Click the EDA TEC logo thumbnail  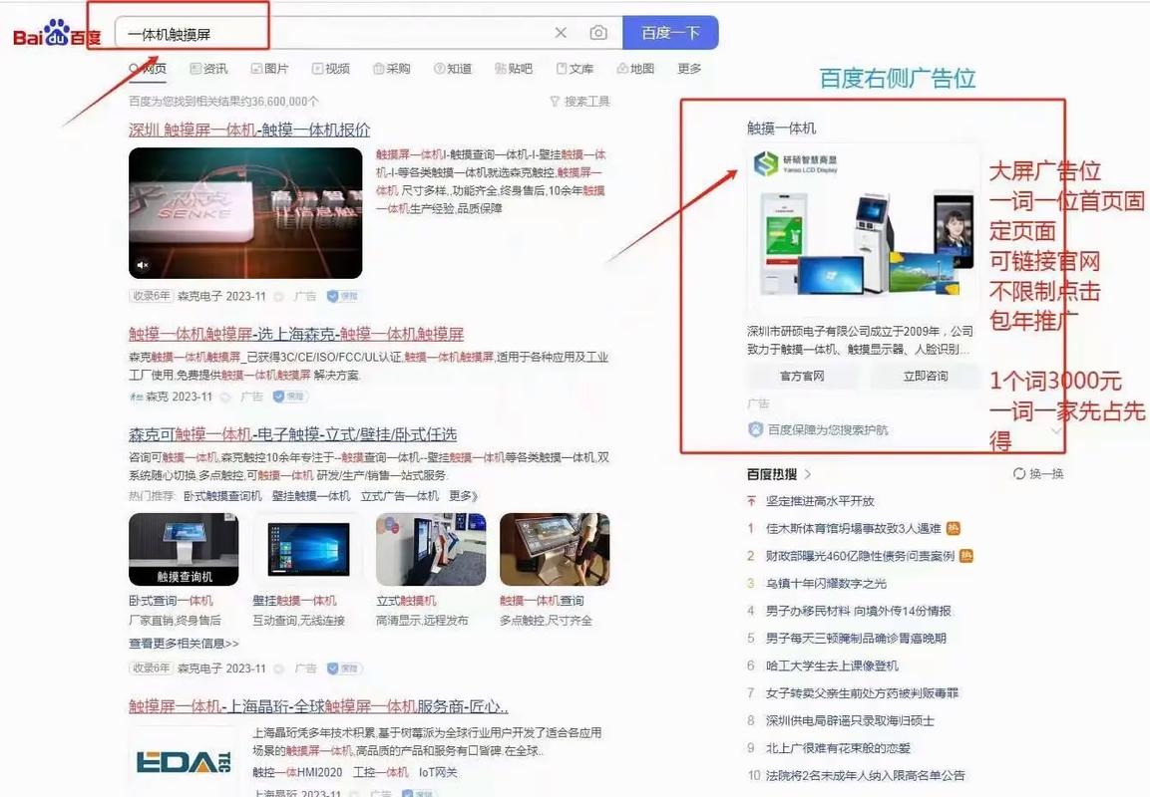tap(185, 762)
